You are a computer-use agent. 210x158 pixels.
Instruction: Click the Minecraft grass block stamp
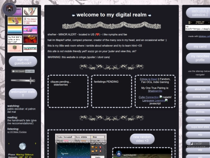point(15,48)
